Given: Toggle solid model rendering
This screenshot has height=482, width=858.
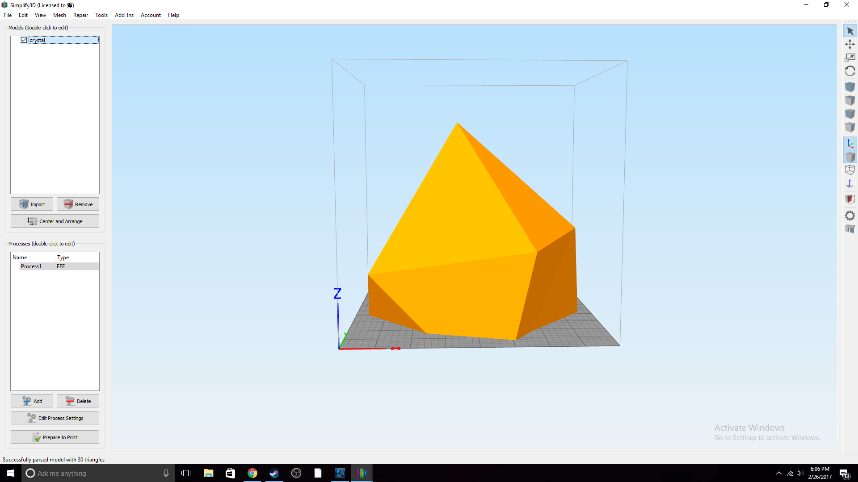Looking at the screenshot, I should tap(850, 157).
